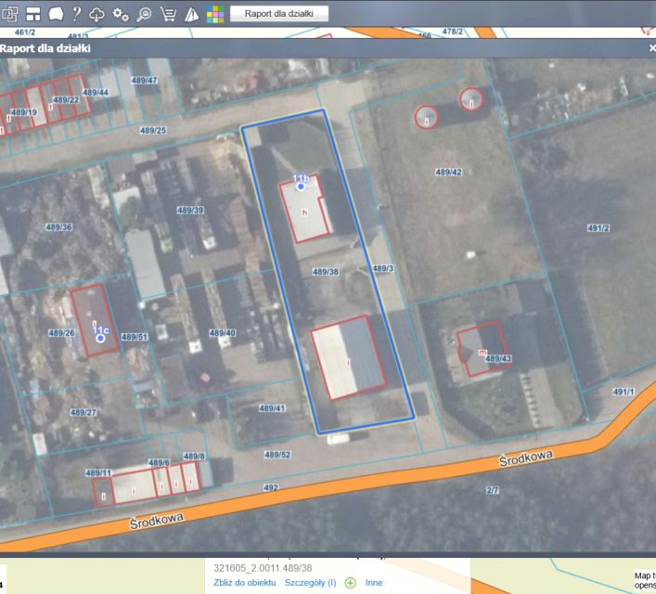Open the panel layout icon

32,14
